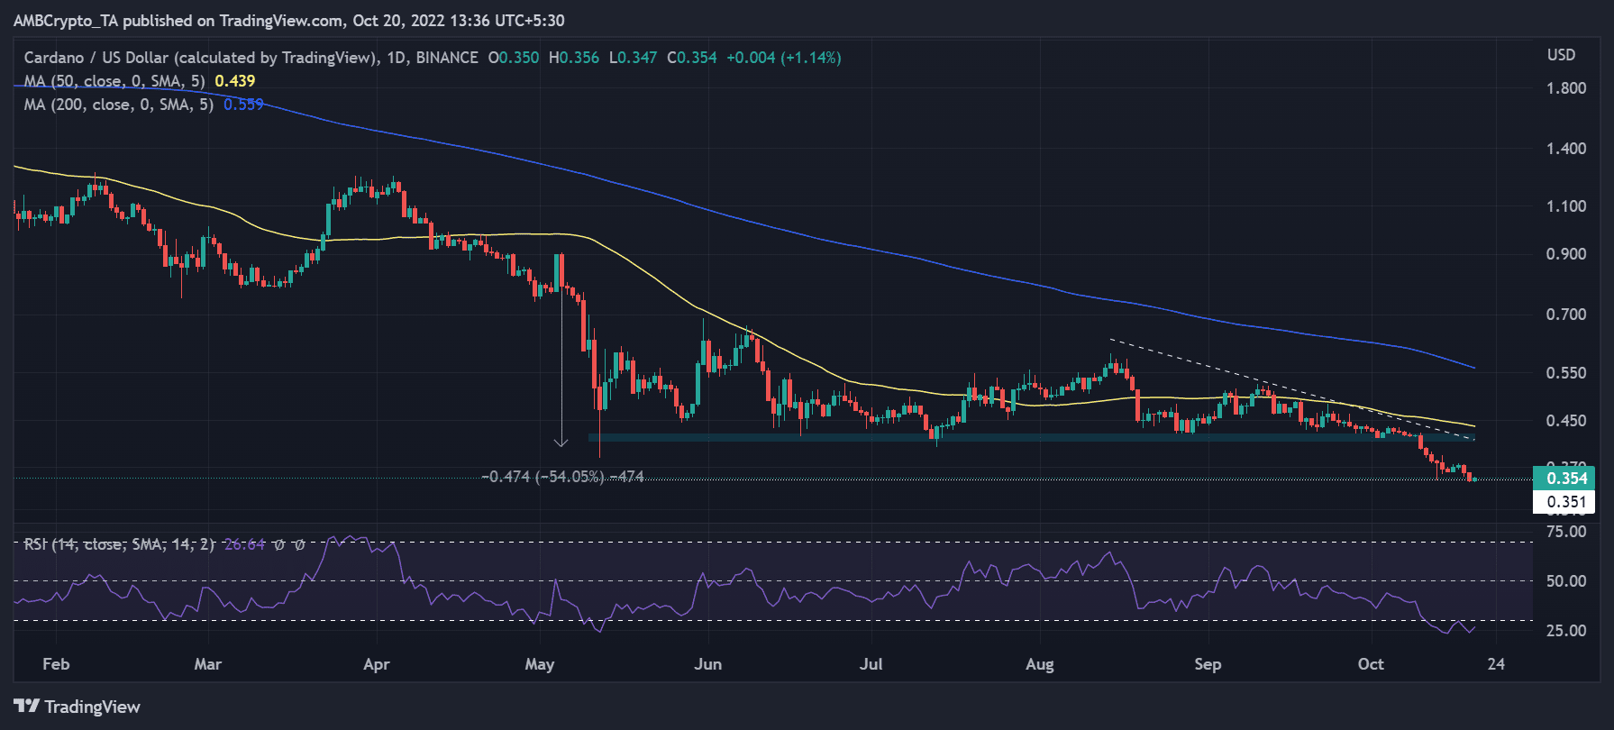Click the 24 date label on the time axis

1496,664
